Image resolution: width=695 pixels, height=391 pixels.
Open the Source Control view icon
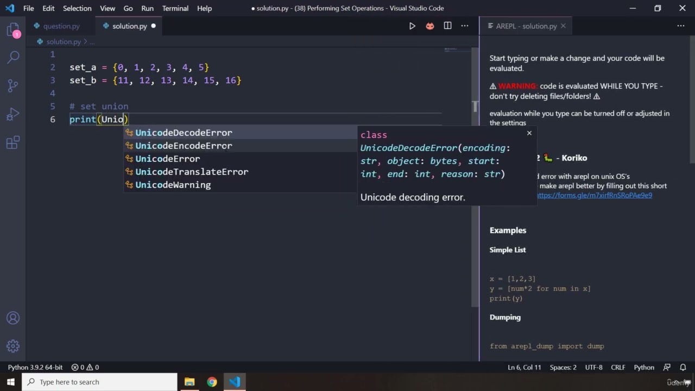(13, 85)
